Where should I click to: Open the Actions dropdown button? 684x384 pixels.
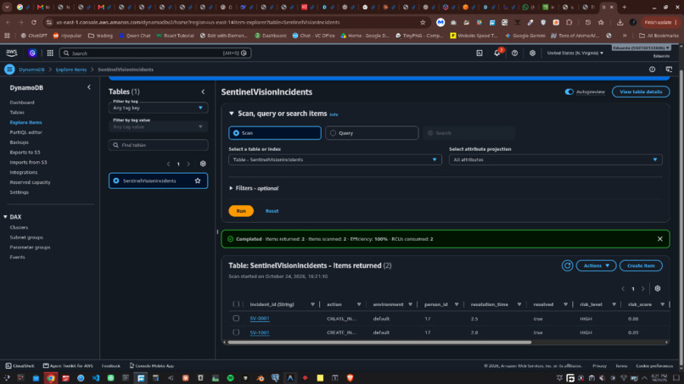tap(596, 265)
